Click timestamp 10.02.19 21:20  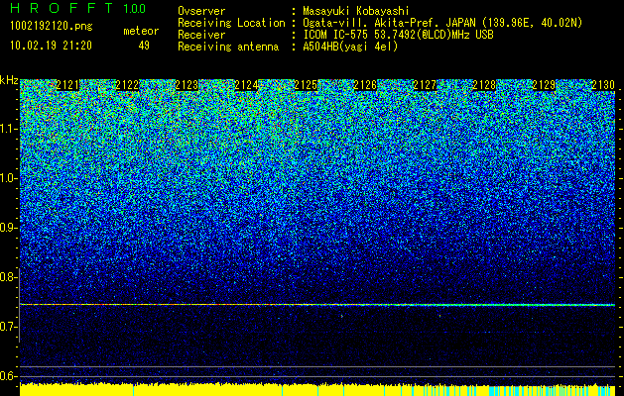tap(51, 46)
